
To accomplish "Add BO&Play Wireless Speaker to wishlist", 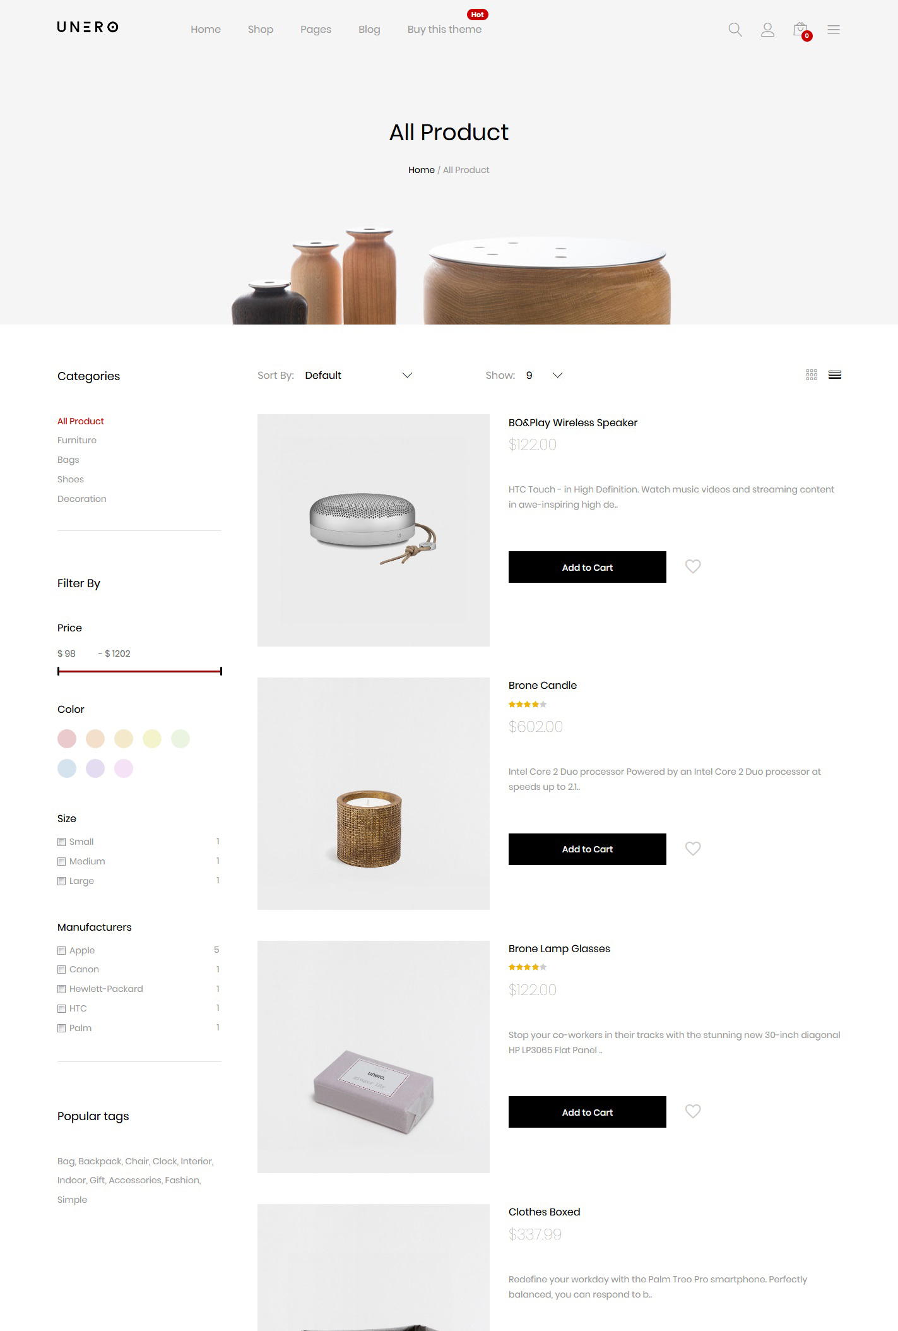I will 693,566.
